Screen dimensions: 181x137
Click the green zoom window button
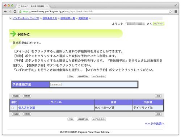pyautogui.click(x=12, y=5)
